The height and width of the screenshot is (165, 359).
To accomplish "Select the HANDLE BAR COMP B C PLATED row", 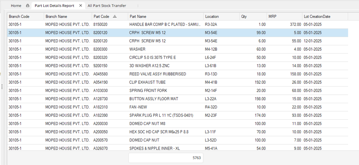I will point(165,24).
